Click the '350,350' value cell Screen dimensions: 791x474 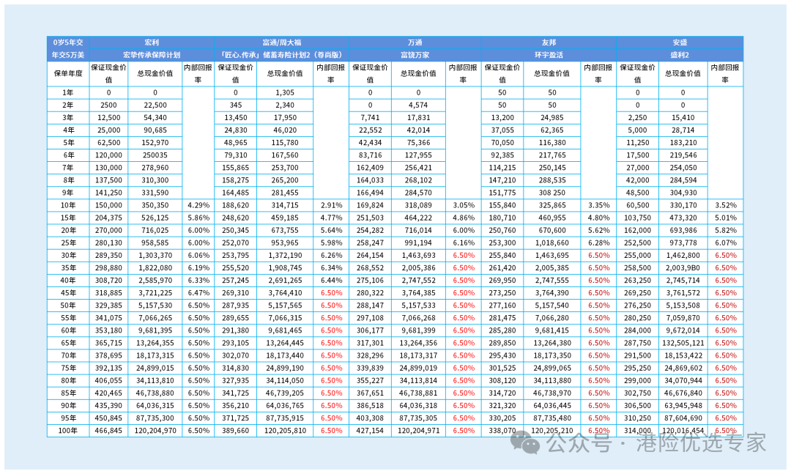pyautogui.click(x=155, y=205)
